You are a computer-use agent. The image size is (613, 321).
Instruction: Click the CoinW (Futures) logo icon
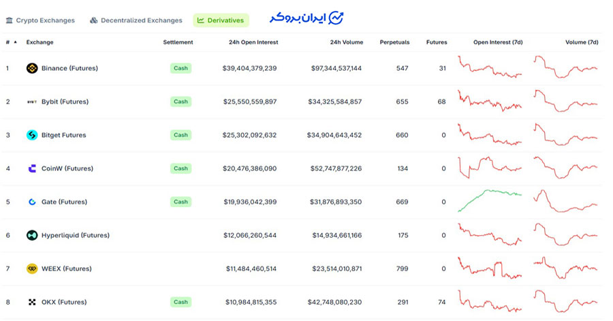[32, 168]
